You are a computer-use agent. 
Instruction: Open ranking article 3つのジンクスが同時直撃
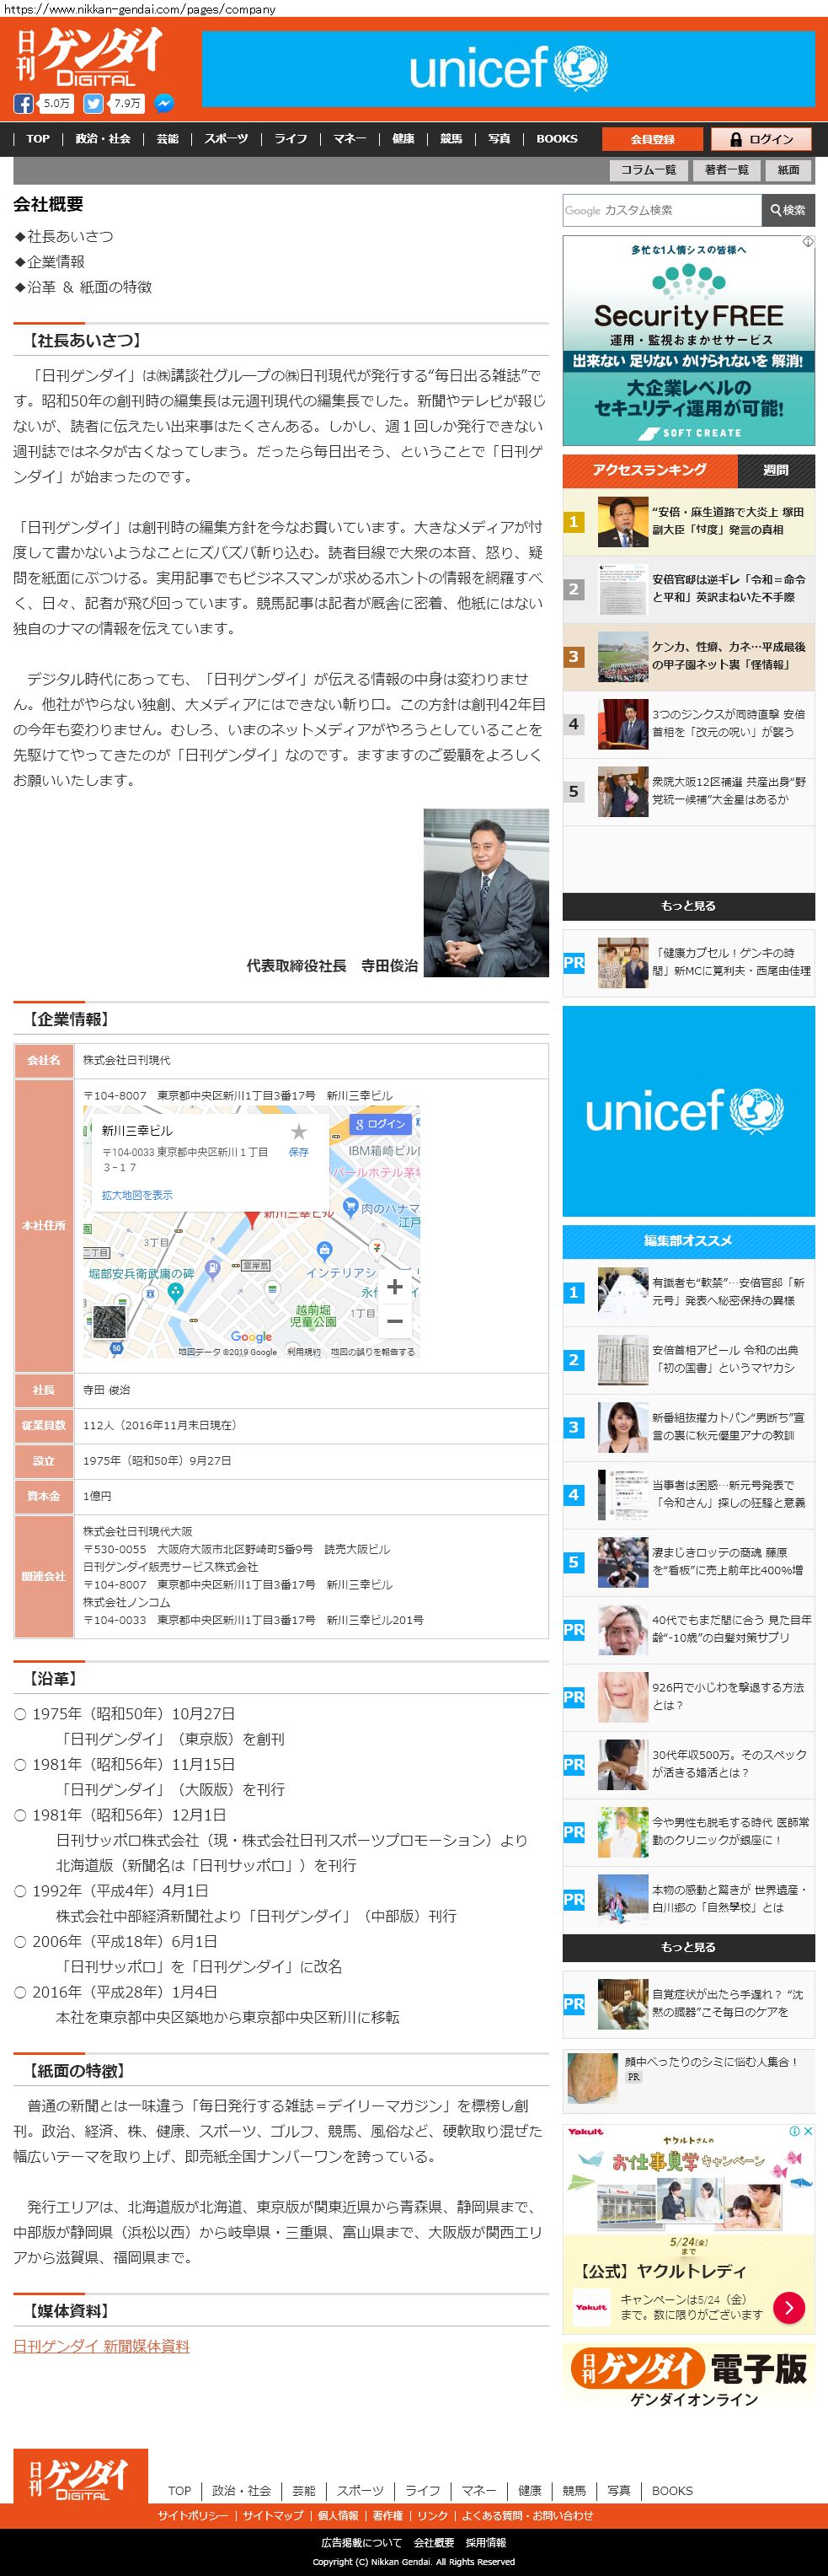(689, 723)
